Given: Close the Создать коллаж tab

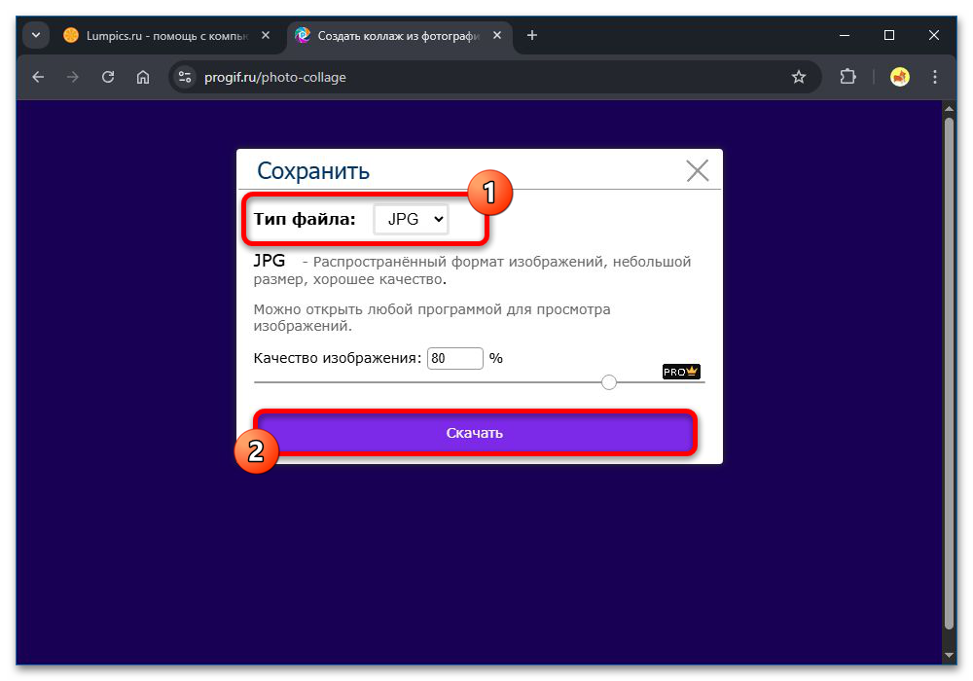Looking at the screenshot, I should pos(498,35).
